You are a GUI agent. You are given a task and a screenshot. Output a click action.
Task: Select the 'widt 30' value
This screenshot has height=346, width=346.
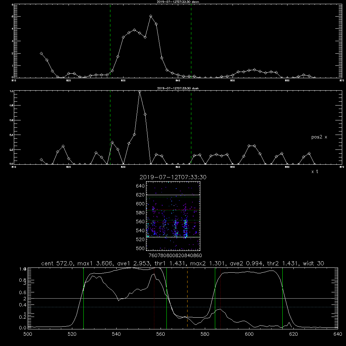[313, 263]
